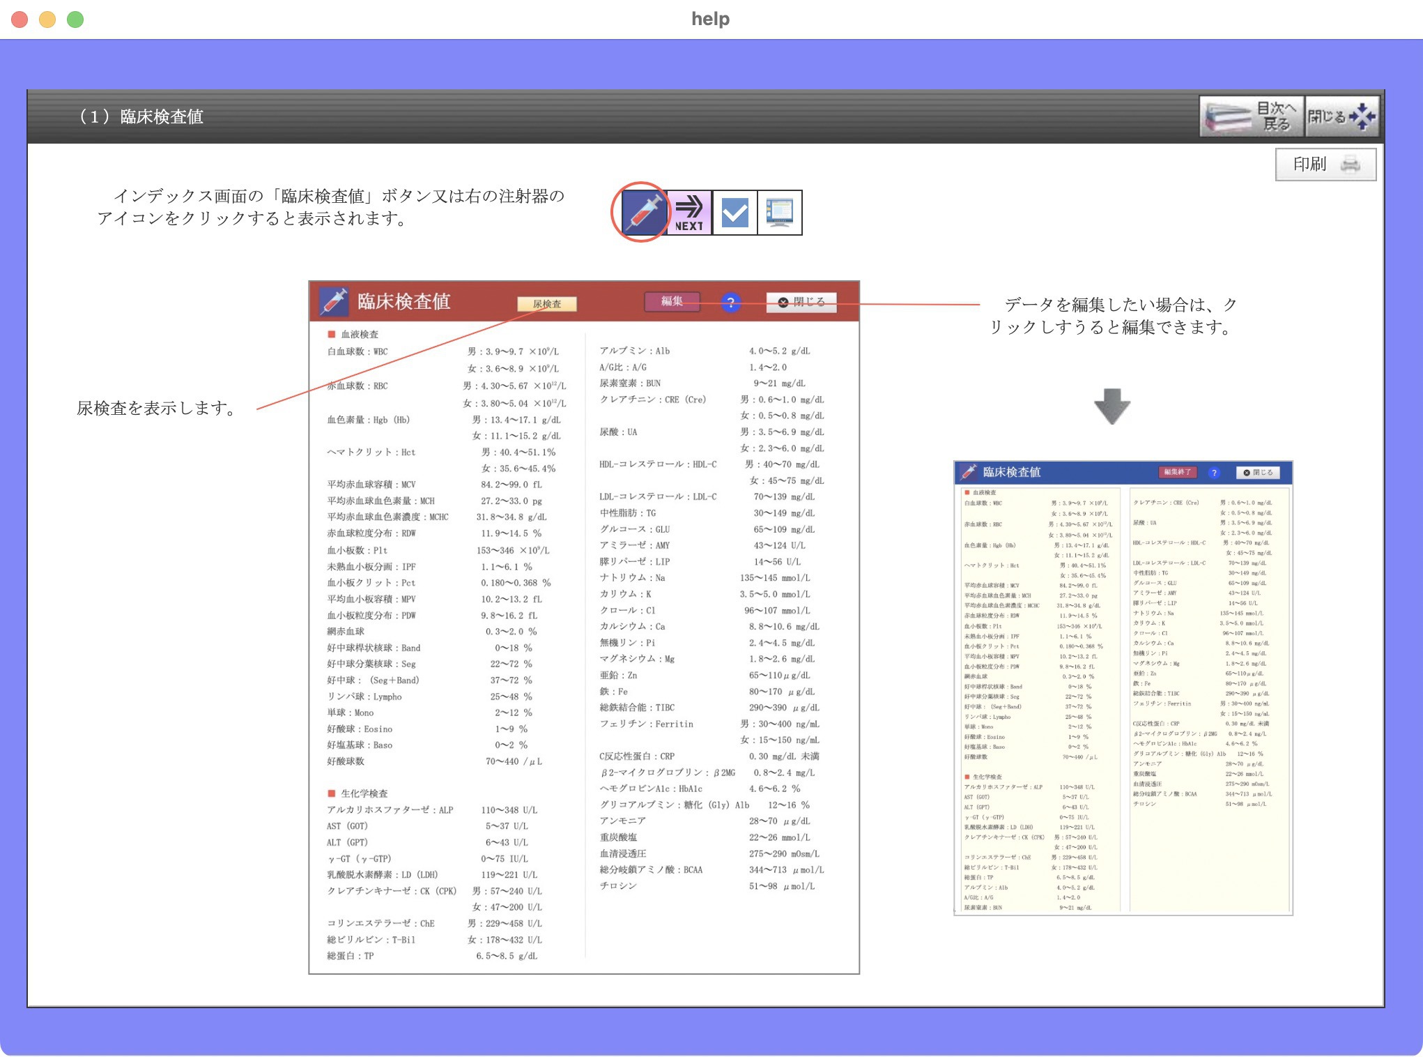The image size is (1423, 1057).
Task: Click the NEXT arrow icon
Action: [689, 212]
